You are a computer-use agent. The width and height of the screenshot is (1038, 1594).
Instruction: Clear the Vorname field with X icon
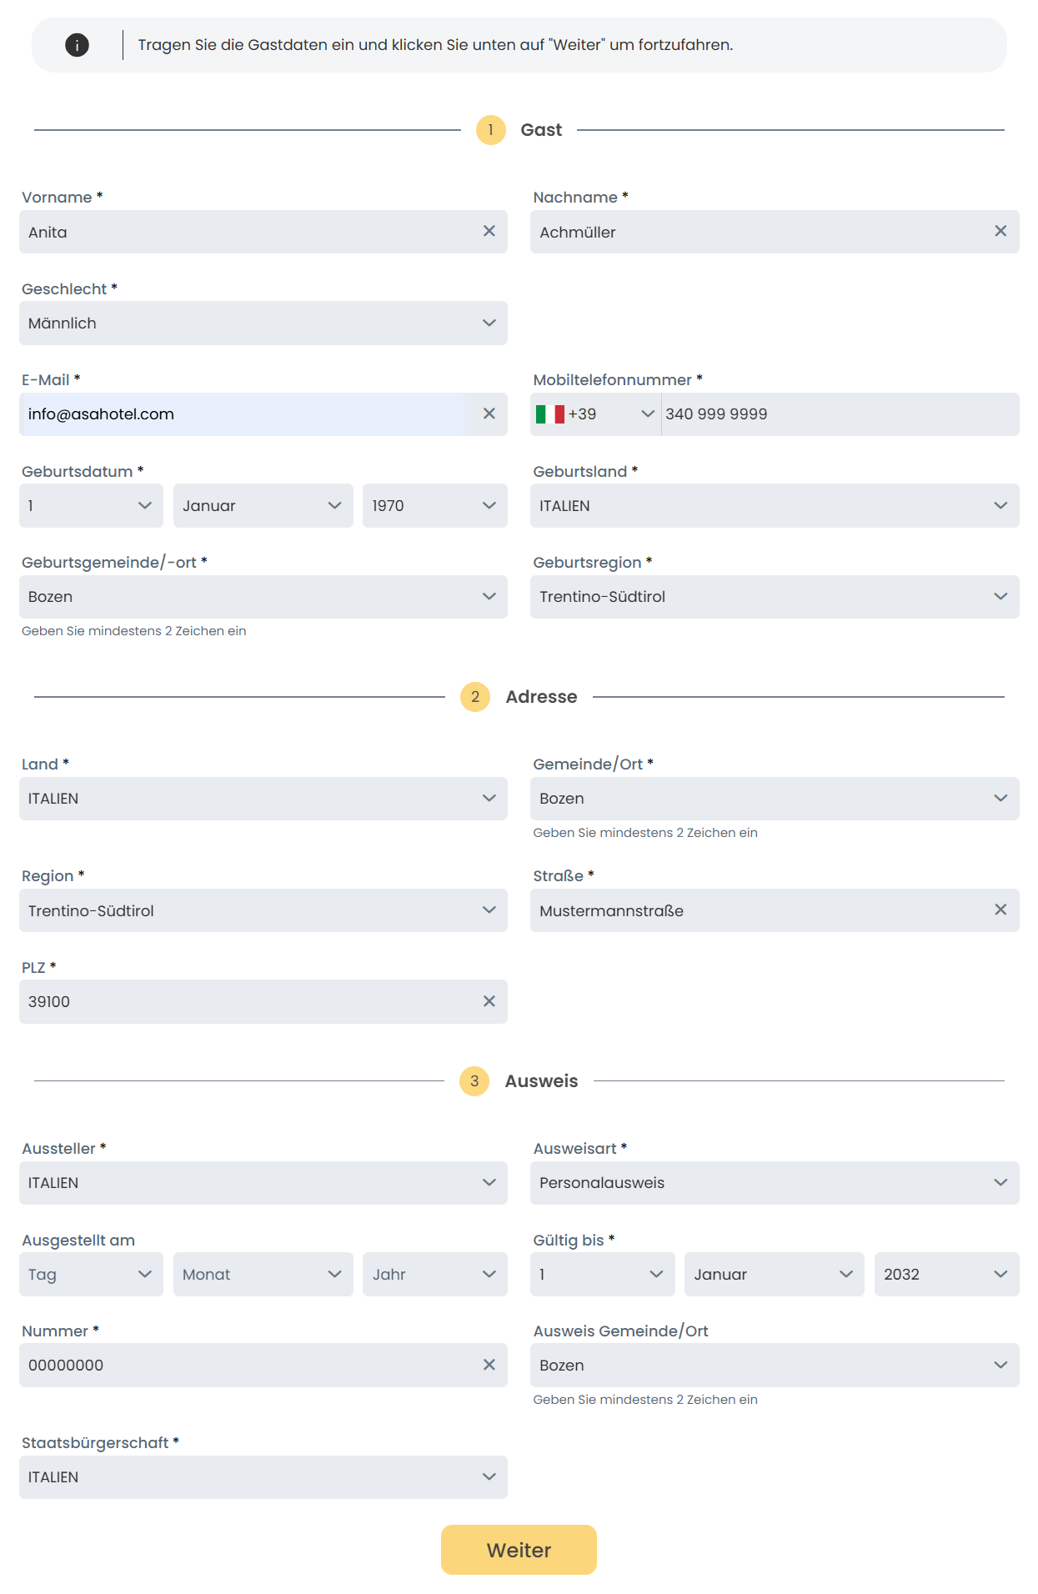[489, 231]
